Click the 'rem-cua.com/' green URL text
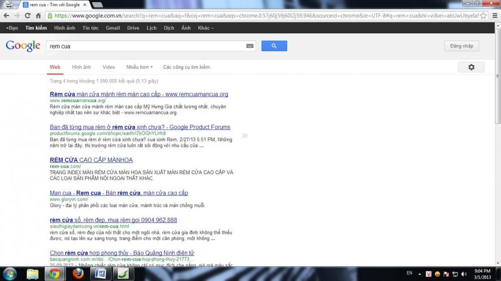This screenshot has height=281, width=501. 65,166
